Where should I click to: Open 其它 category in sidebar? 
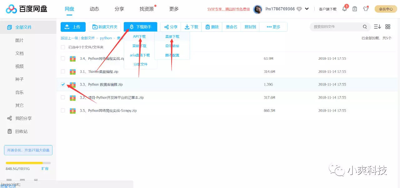[x=19, y=106]
